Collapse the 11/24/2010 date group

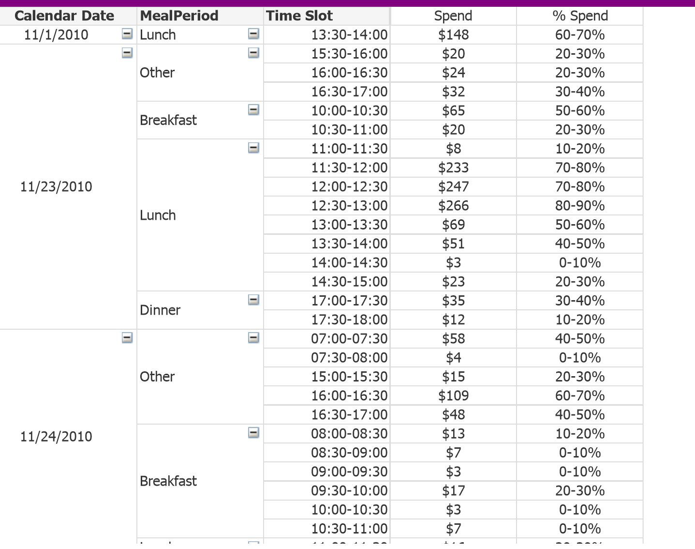(127, 338)
